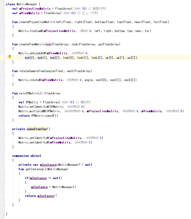The width and height of the screenshot is (191, 219).
Task: Click fold end marker at class closing brace
Action: point(4,214)
